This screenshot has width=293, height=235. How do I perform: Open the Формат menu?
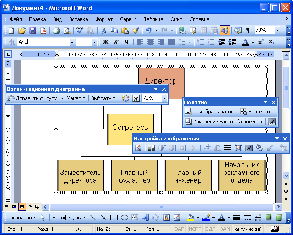tap(104, 19)
